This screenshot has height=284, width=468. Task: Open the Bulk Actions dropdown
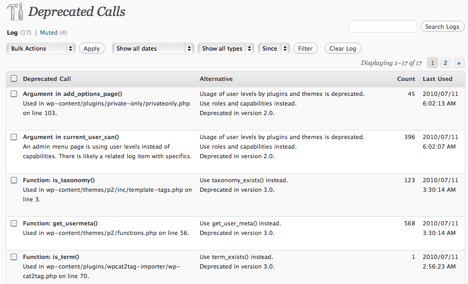click(x=41, y=48)
